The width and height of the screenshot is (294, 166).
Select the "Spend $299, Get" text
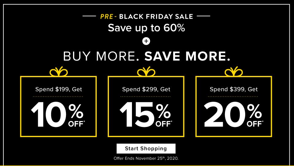(146, 89)
